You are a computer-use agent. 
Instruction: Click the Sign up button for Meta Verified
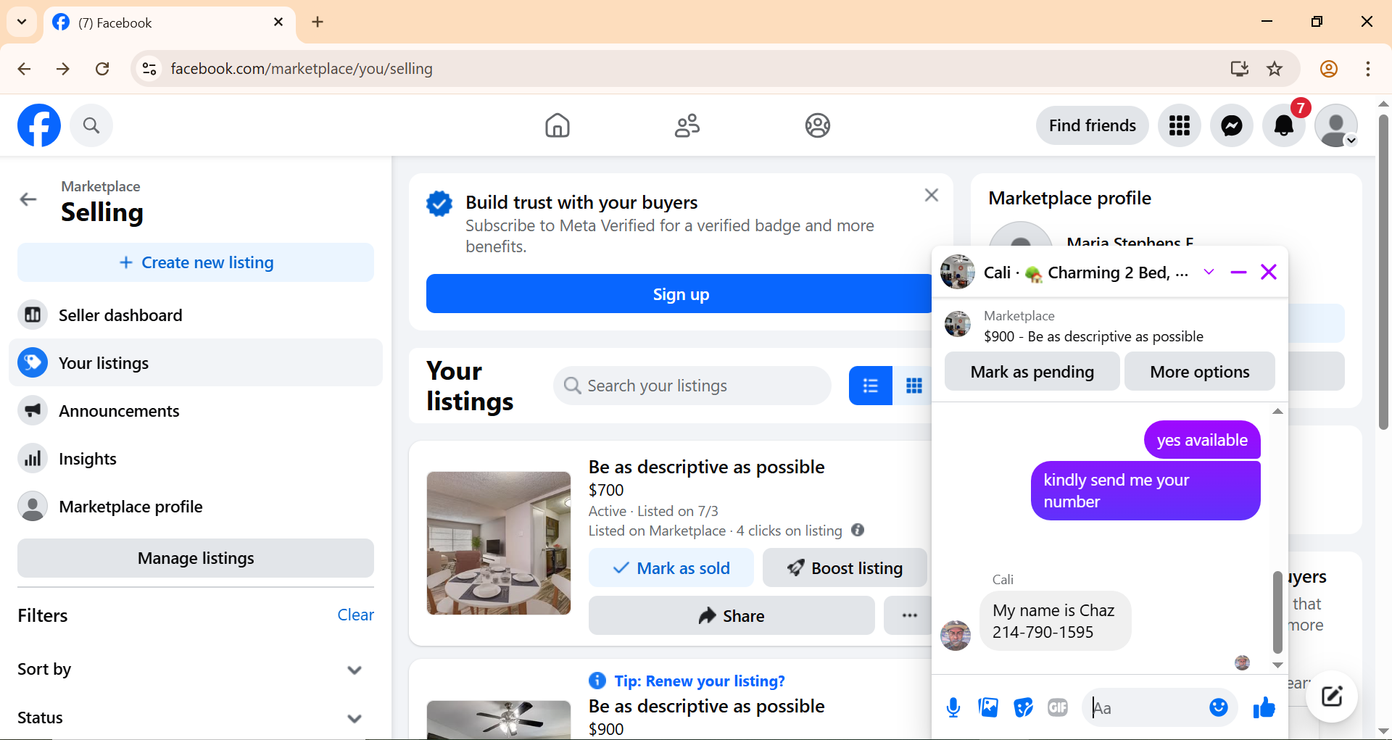click(679, 294)
